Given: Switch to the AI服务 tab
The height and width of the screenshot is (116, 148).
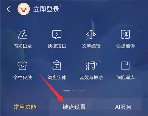Looking at the screenshot, I should tap(123, 107).
